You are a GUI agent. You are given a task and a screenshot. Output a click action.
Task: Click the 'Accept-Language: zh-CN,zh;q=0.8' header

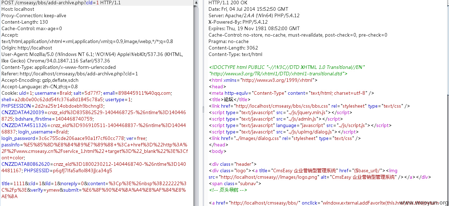(39, 86)
